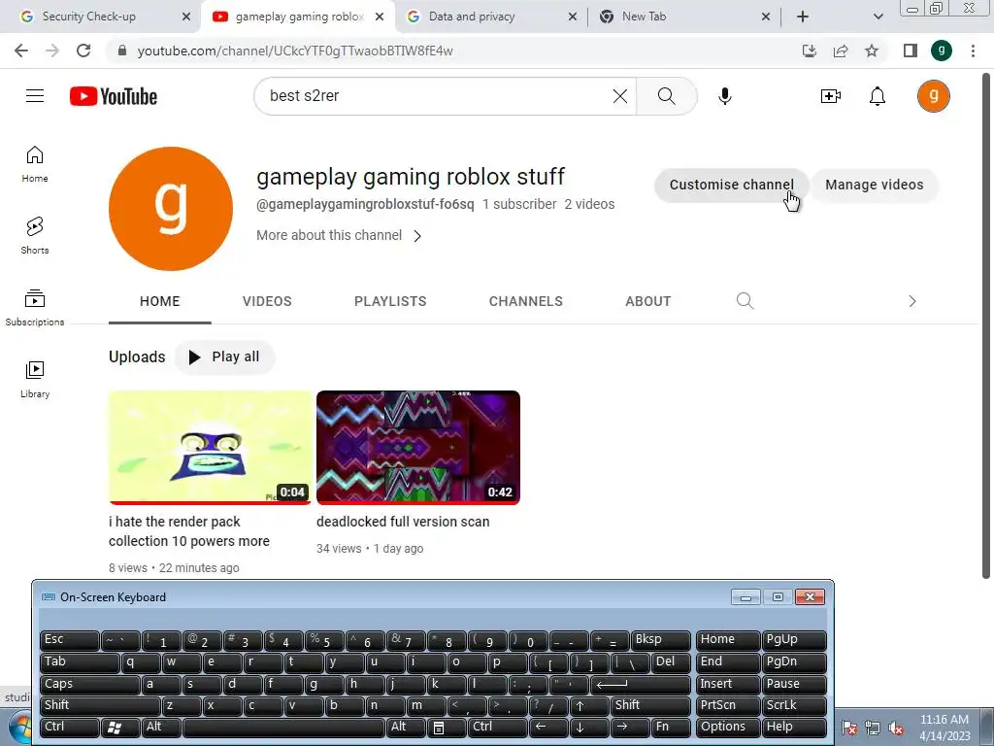Toggle Caps key on On-Screen Keyboard
The width and height of the screenshot is (994, 746).
pyautogui.click(x=89, y=685)
